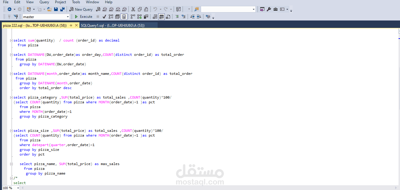Toggle IntelliSense enabled button

point(124,17)
